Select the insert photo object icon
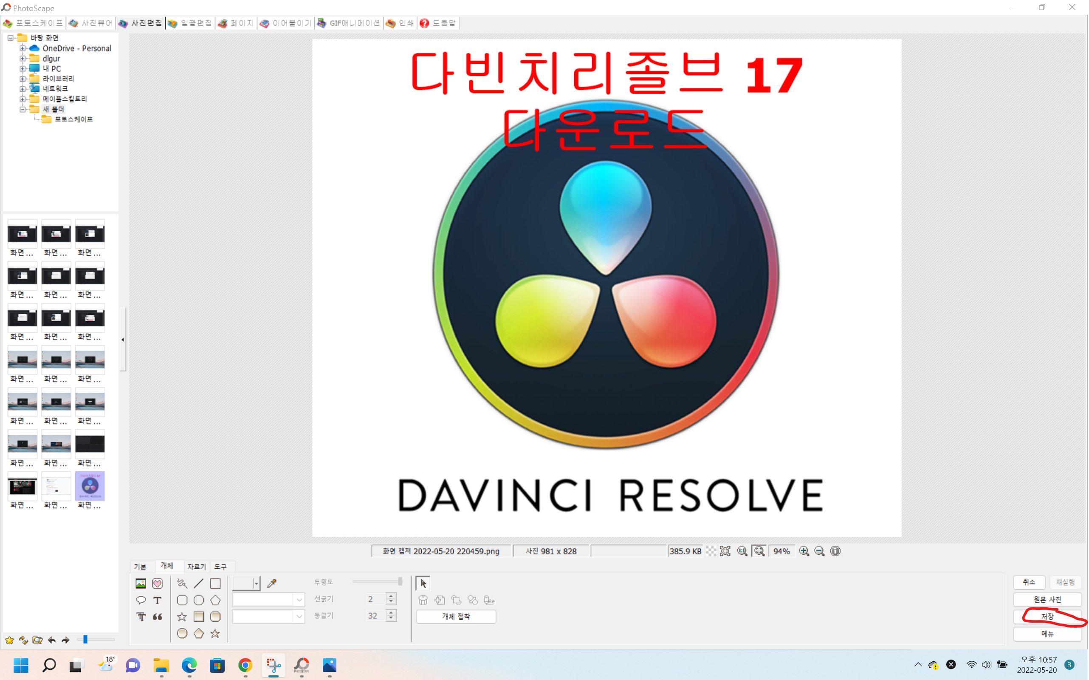The width and height of the screenshot is (1089, 680). [x=141, y=583]
